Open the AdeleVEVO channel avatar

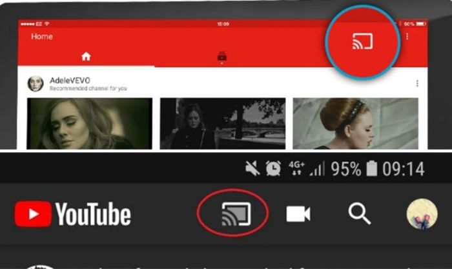click(x=36, y=84)
